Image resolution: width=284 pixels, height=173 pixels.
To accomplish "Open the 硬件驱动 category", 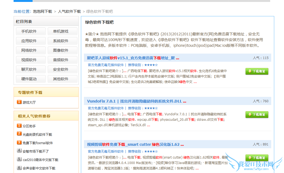I will pos(29,79).
